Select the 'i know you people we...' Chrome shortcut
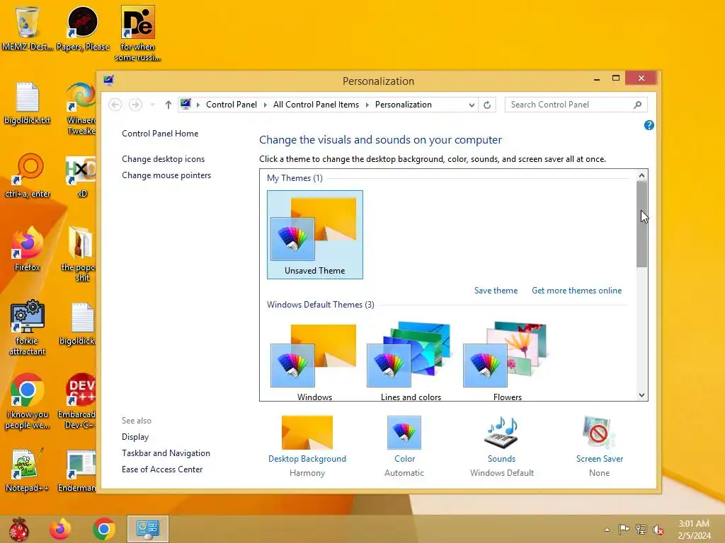 [x=28, y=402]
